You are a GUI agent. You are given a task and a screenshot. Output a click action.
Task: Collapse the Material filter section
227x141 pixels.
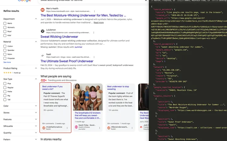[x=36, y=42]
